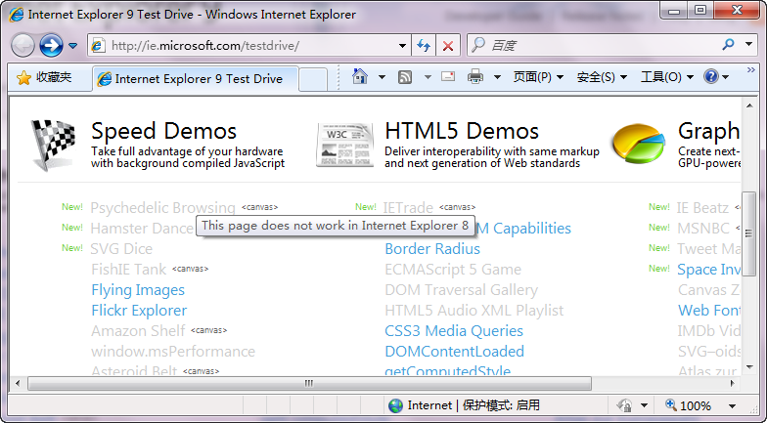Screen dimensions: 767x423
Task: Click the red Stop loading icon
Action: (x=448, y=46)
